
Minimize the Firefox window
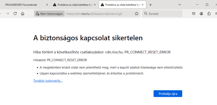(x=197, y=5)
